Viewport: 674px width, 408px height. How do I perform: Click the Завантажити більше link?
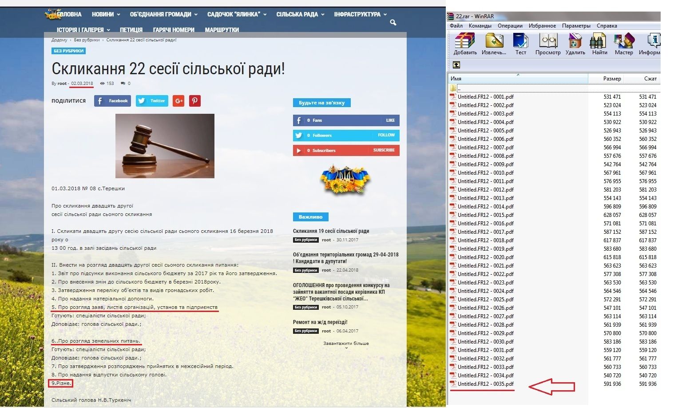[346, 344]
